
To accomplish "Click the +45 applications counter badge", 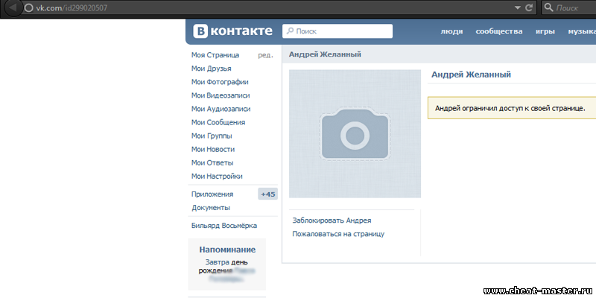I will pos(267,194).
